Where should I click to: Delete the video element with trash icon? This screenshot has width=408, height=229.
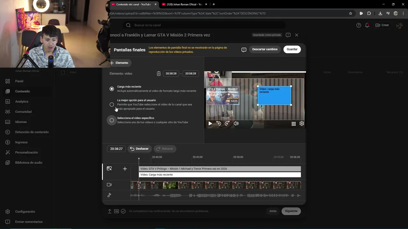[159, 73]
